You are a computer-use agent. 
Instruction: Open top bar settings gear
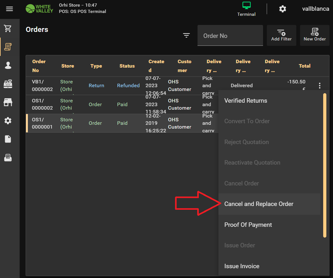(282, 9)
